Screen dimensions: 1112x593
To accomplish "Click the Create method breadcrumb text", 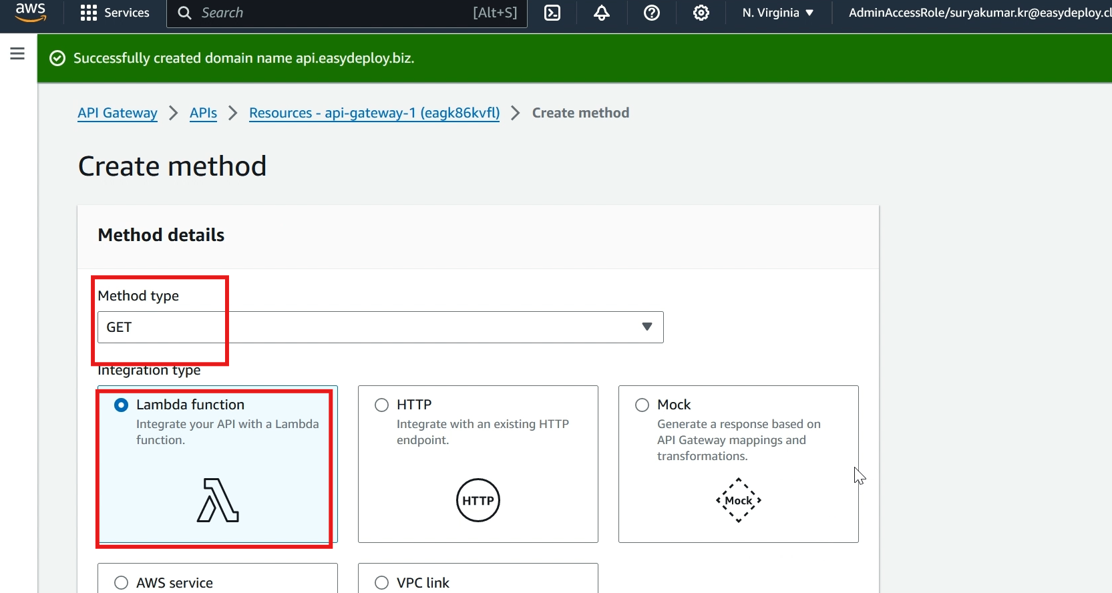I will 580,113.
